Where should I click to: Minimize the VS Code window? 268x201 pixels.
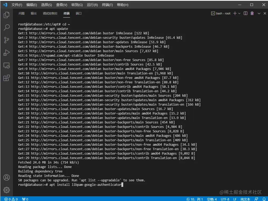coord(240,5)
